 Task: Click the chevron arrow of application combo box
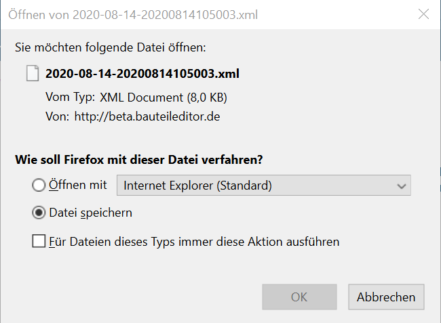[402, 186]
